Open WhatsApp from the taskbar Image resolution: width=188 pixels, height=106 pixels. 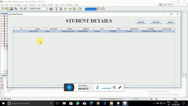(78, 103)
